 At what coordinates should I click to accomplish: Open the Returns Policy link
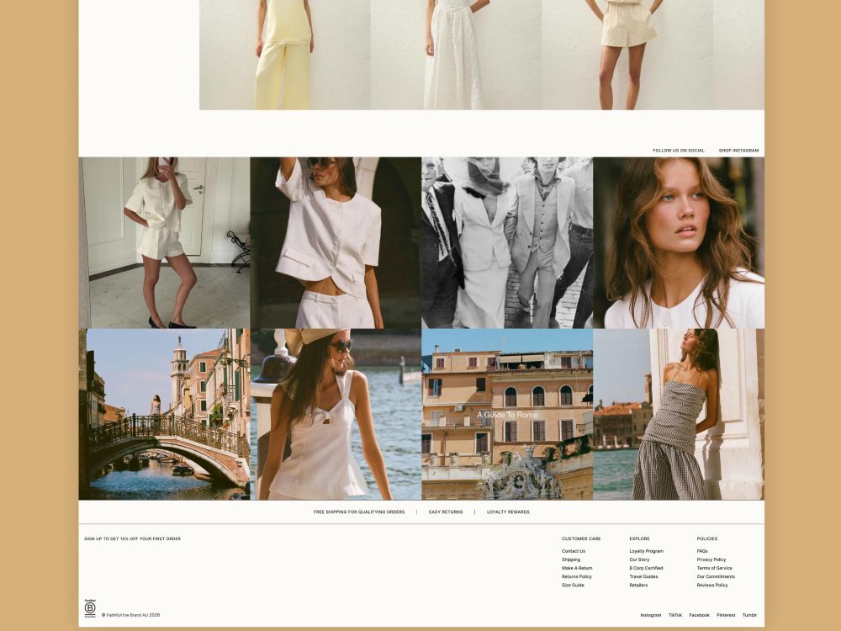tap(577, 577)
